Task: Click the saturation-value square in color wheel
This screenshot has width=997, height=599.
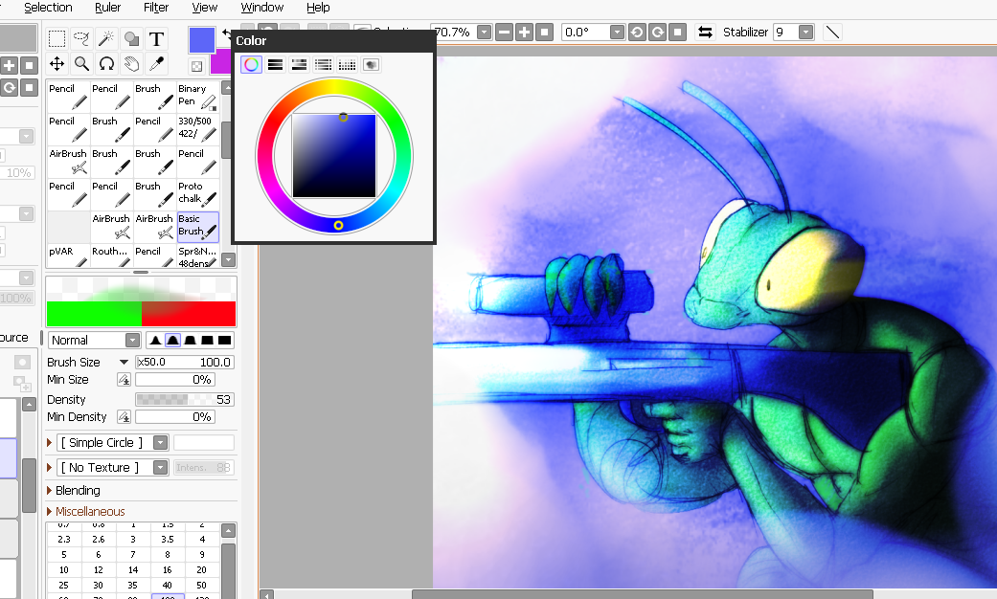Action: pyautogui.click(x=334, y=156)
